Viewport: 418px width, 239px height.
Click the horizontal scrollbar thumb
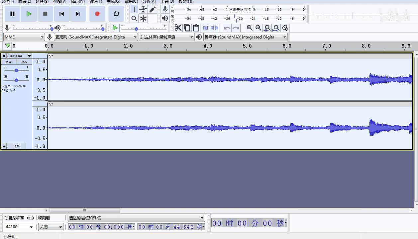tap(85, 210)
